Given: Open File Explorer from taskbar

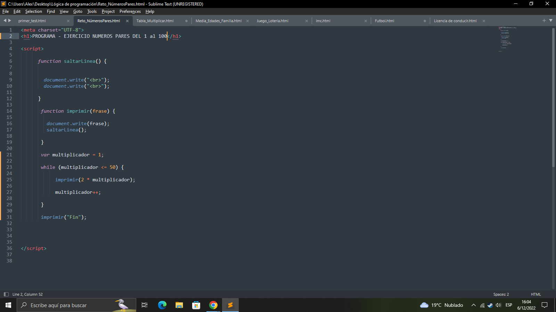Looking at the screenshot, I should (179, 305).
